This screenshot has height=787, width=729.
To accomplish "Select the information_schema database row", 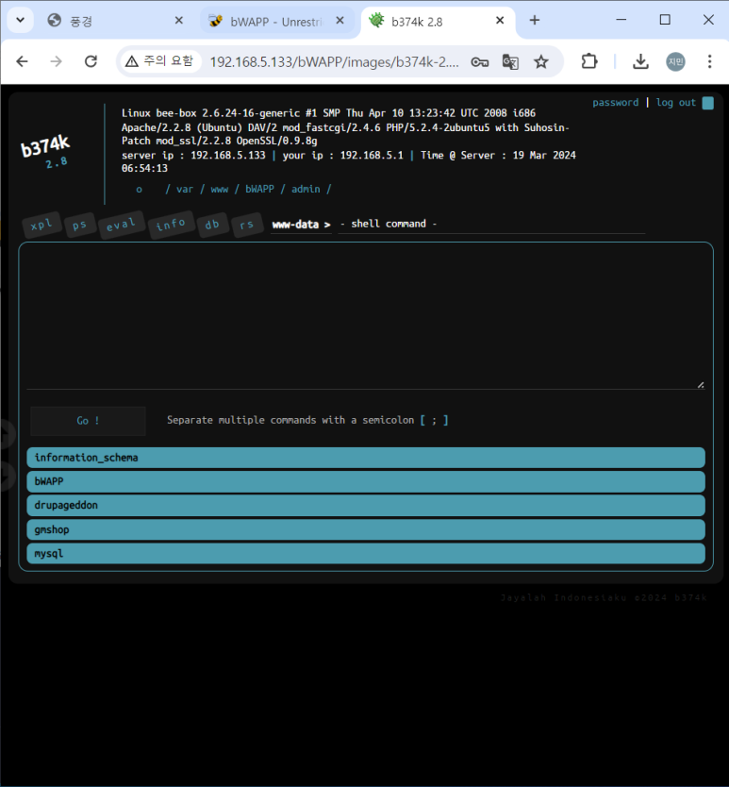I will point(366,458).
